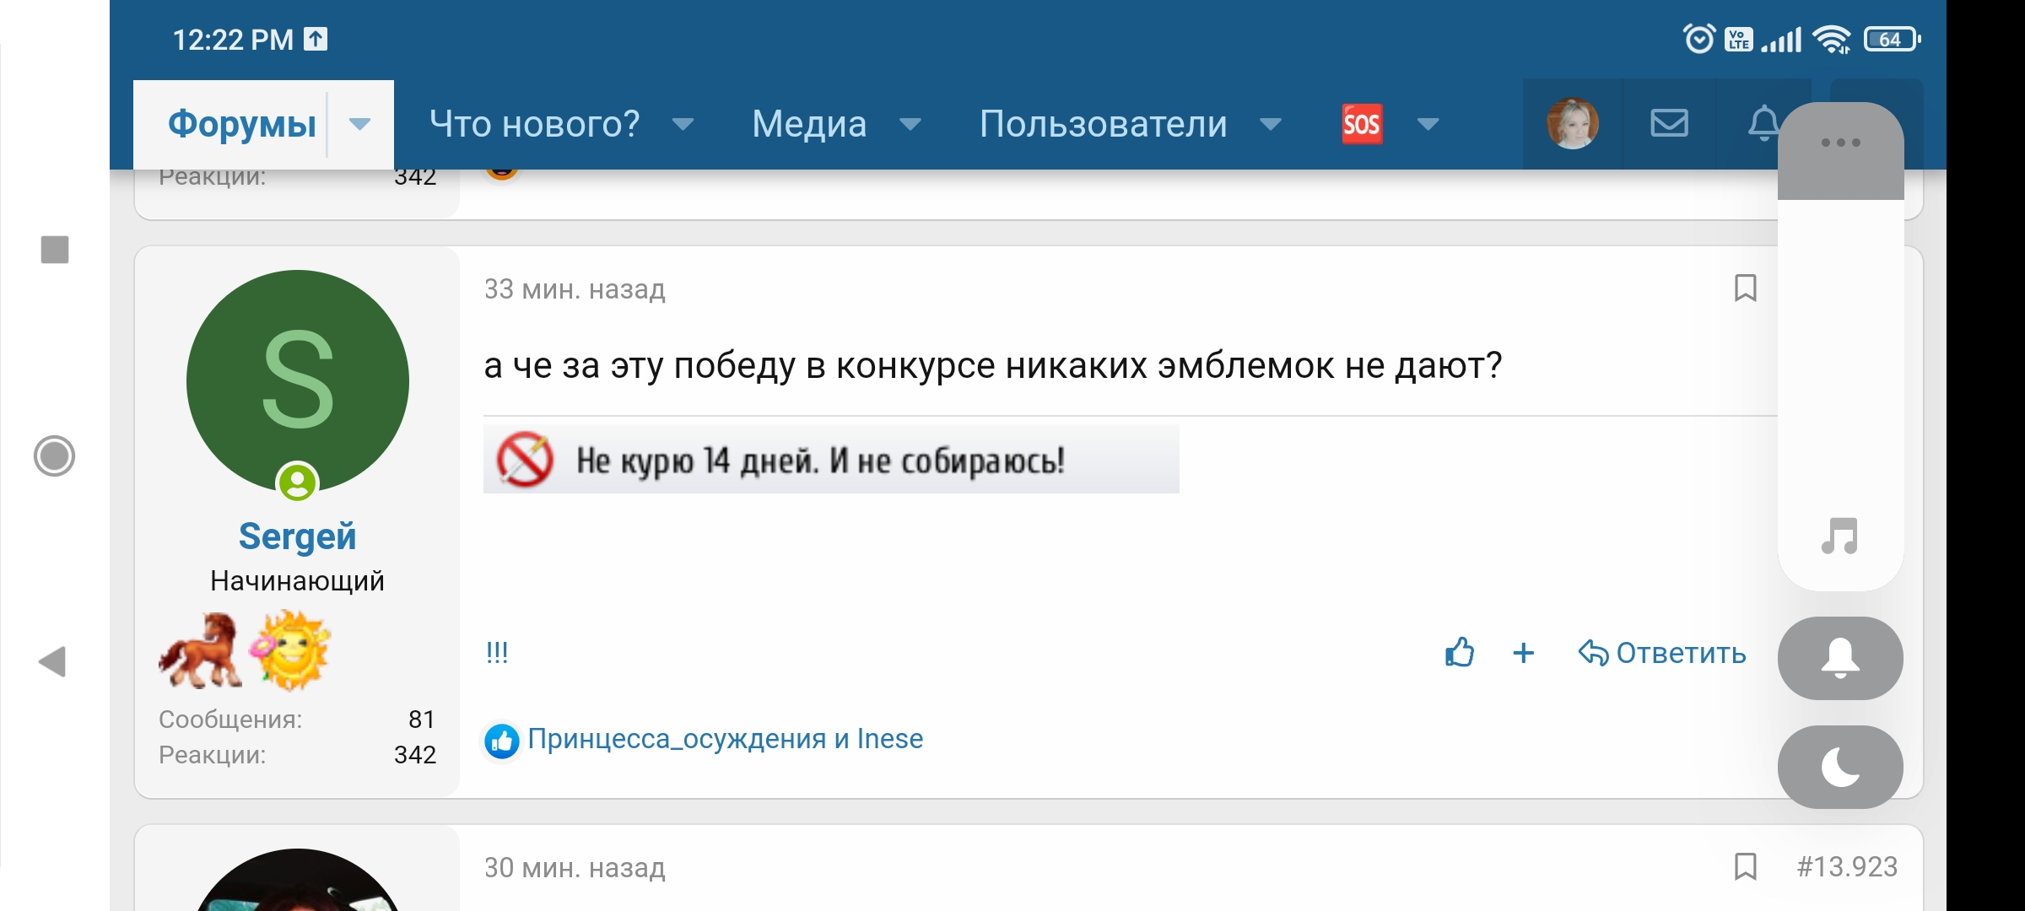The width and height of the screenshot is (2025, 911).
Task: Open the Что нового? menu item
Action: tap(535, 123)
